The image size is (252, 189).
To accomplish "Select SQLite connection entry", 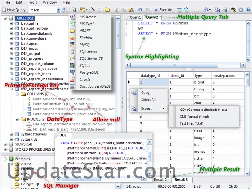I will (90, 65).
